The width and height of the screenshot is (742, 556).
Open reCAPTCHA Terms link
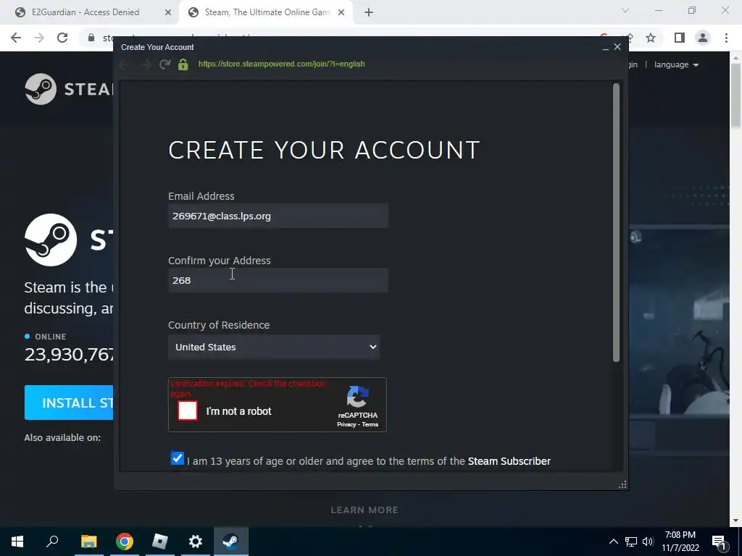point(370,424)
